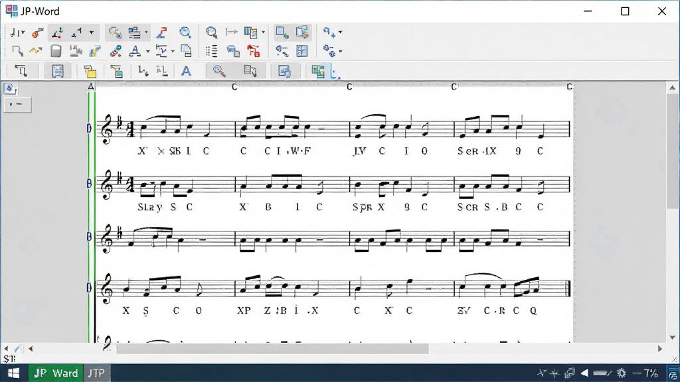Click the vertical scroll up arrow

pos(672,88)
